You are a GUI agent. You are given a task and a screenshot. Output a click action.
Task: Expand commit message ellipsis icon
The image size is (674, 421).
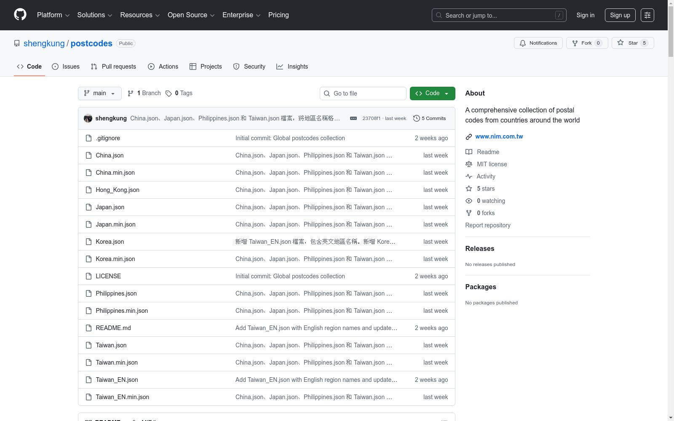point(353,118)
